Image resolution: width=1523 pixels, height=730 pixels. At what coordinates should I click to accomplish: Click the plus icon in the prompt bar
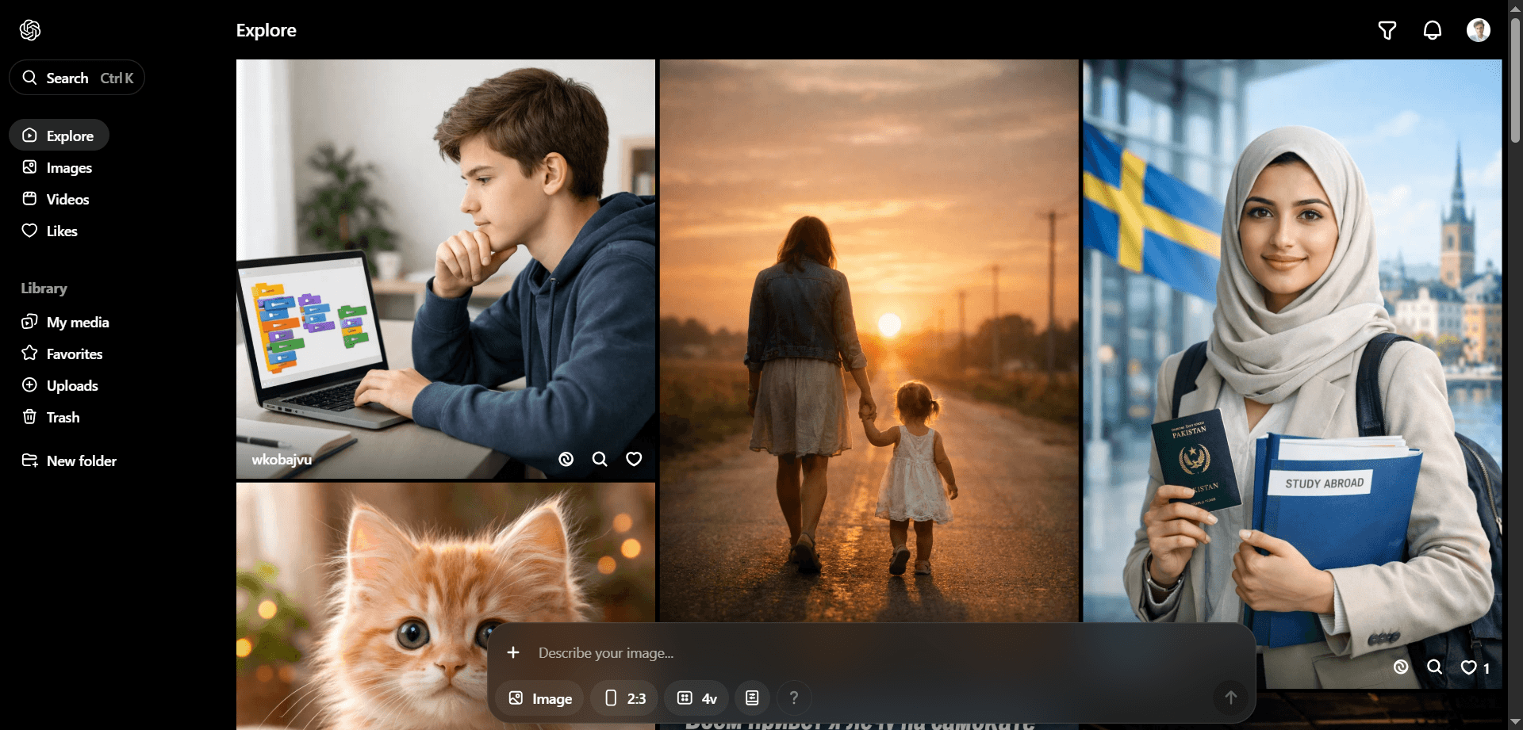click(514, 652)
